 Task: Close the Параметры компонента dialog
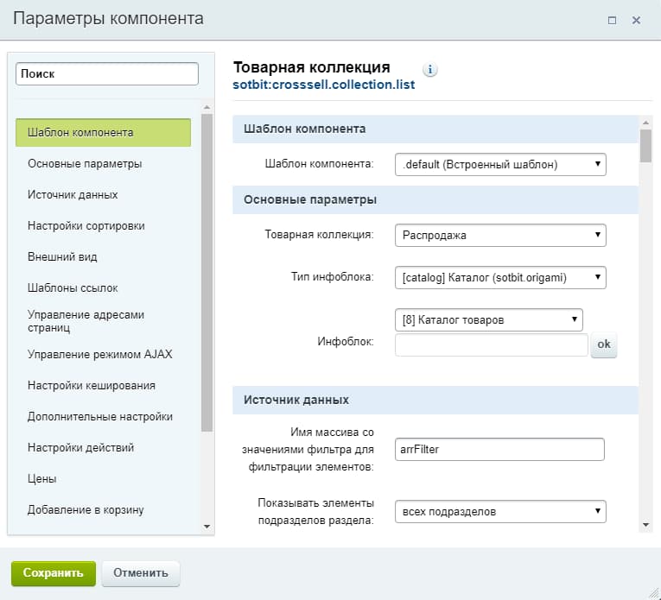(636, 20)
